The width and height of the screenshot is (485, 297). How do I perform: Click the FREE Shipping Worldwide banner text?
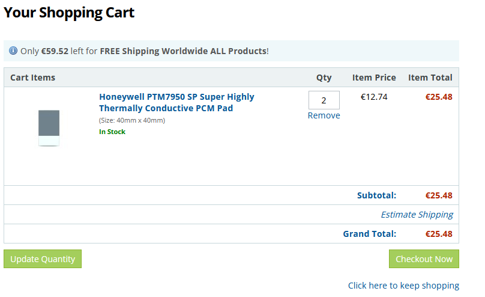point(183,51)
